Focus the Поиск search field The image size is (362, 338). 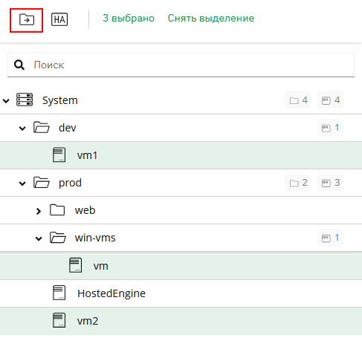(181, 65)
